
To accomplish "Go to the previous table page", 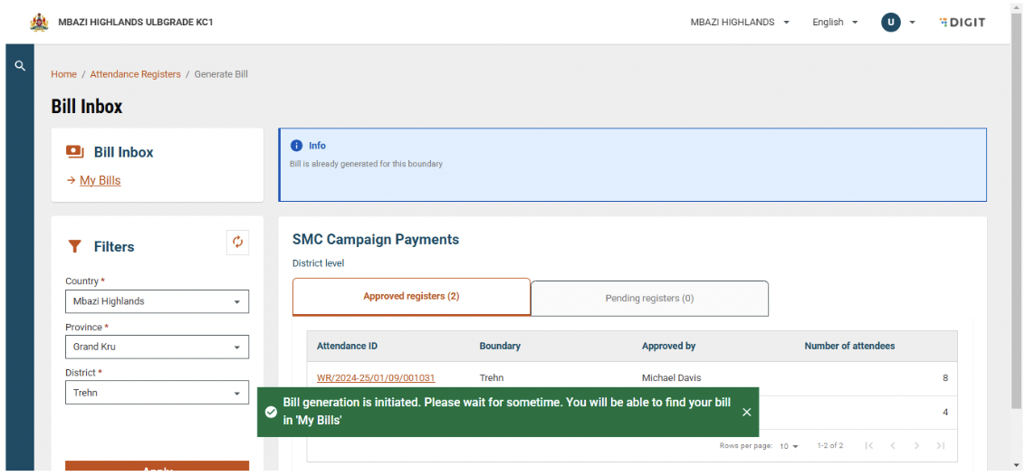I will pos(893,445).
